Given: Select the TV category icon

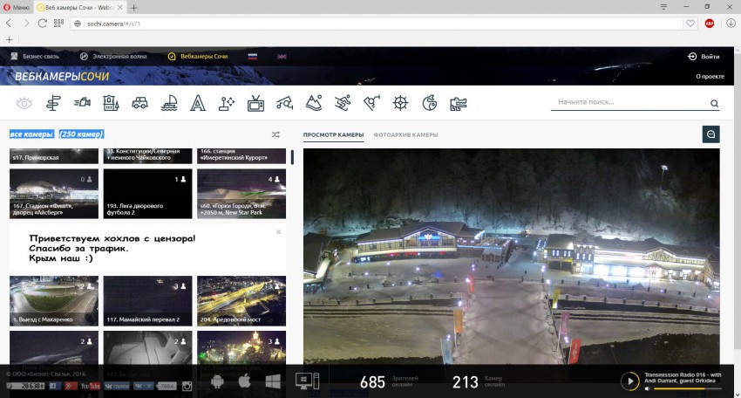Looking at the screenshot, I should [x=255, y=103].
